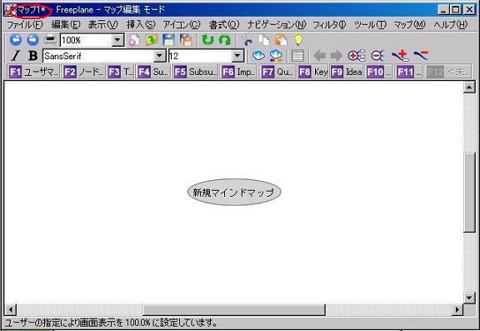Redo the action with the green arrow
The image size is (480, 331).
pos(225,40)
